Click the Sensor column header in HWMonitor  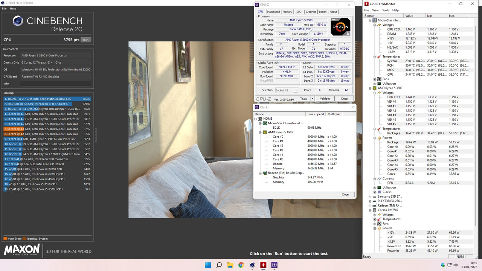[x=383, y=16]
